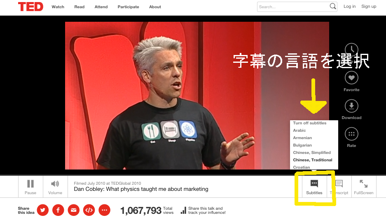Click Filmed July 2010 at TEDGlobal 2010
Viewport: 386px width, 220px height.
108,183
